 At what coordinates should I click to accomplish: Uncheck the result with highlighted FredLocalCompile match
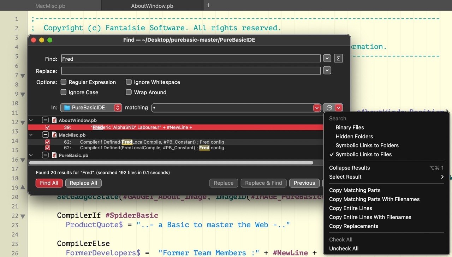[48, 142]
